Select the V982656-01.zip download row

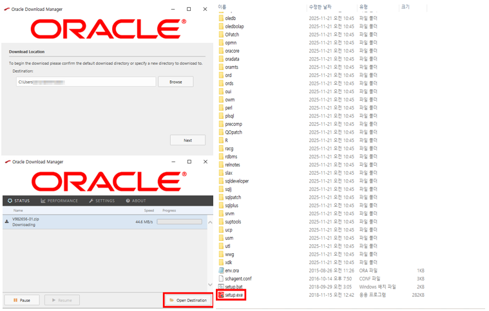(105, 222)
